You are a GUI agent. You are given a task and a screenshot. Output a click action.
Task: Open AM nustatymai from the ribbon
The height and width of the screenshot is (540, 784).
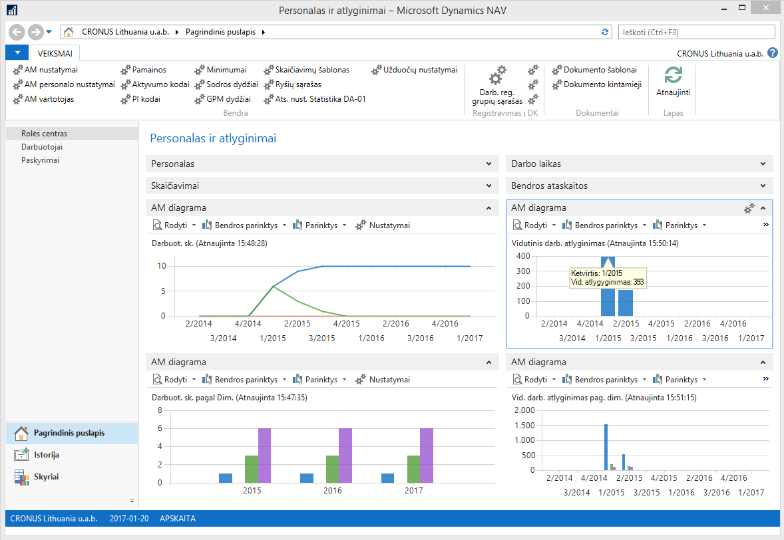click(45, 70)
